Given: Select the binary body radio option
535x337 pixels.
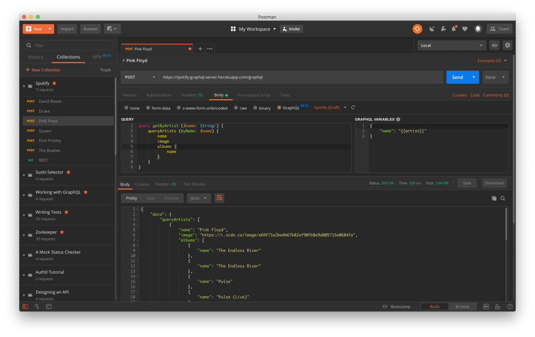Looking at the screenshot, I should click(x=255, y=108).
